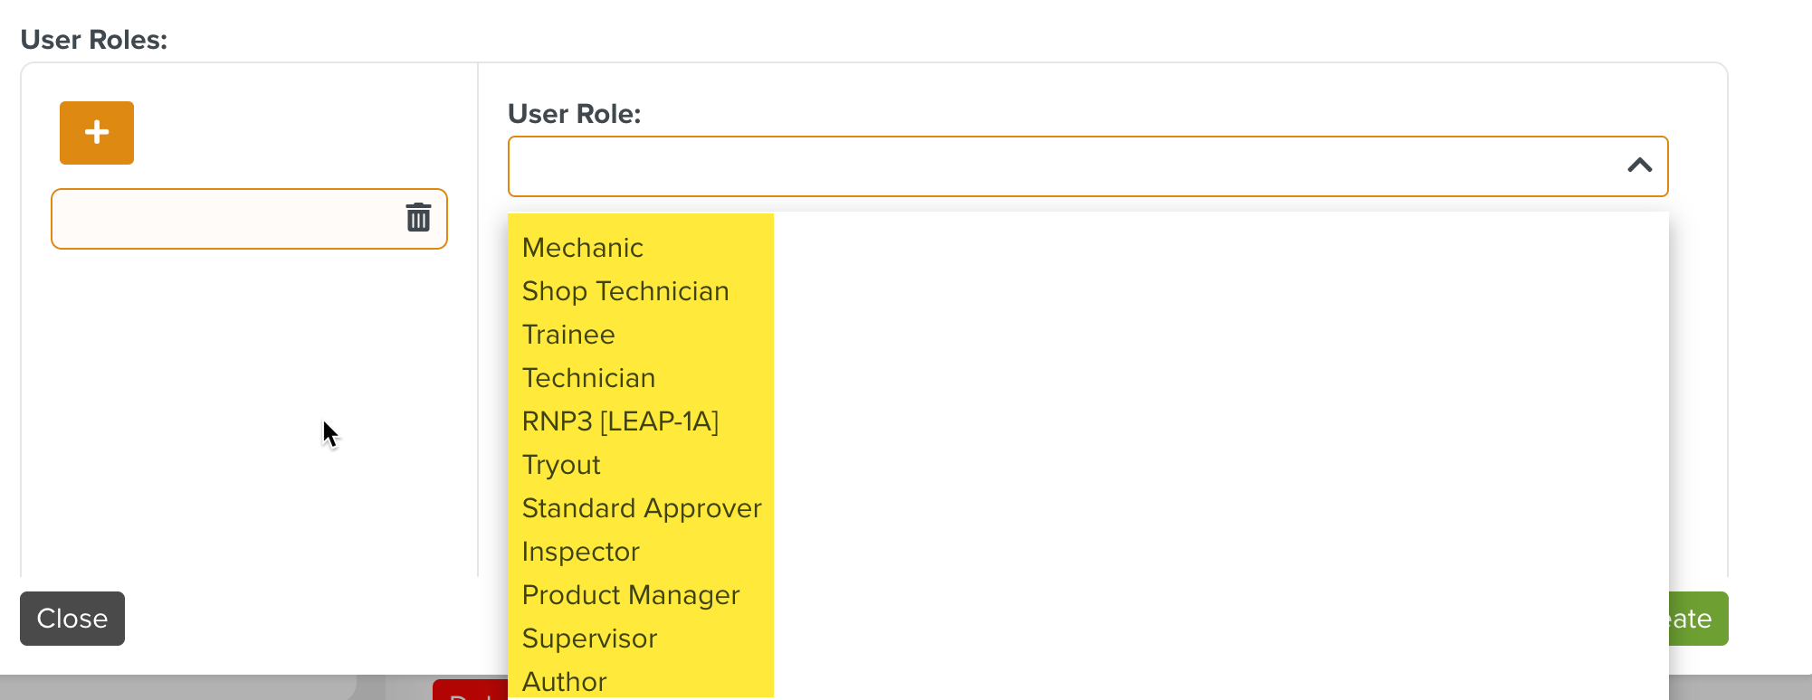This screenshot has height=700, width=1812.
Task: Select Supervisor from the role dropdown
Action: click(588, 638)
